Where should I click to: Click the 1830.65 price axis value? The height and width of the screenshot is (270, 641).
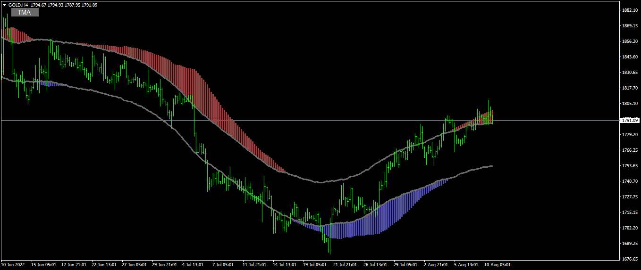click(630, 73)
